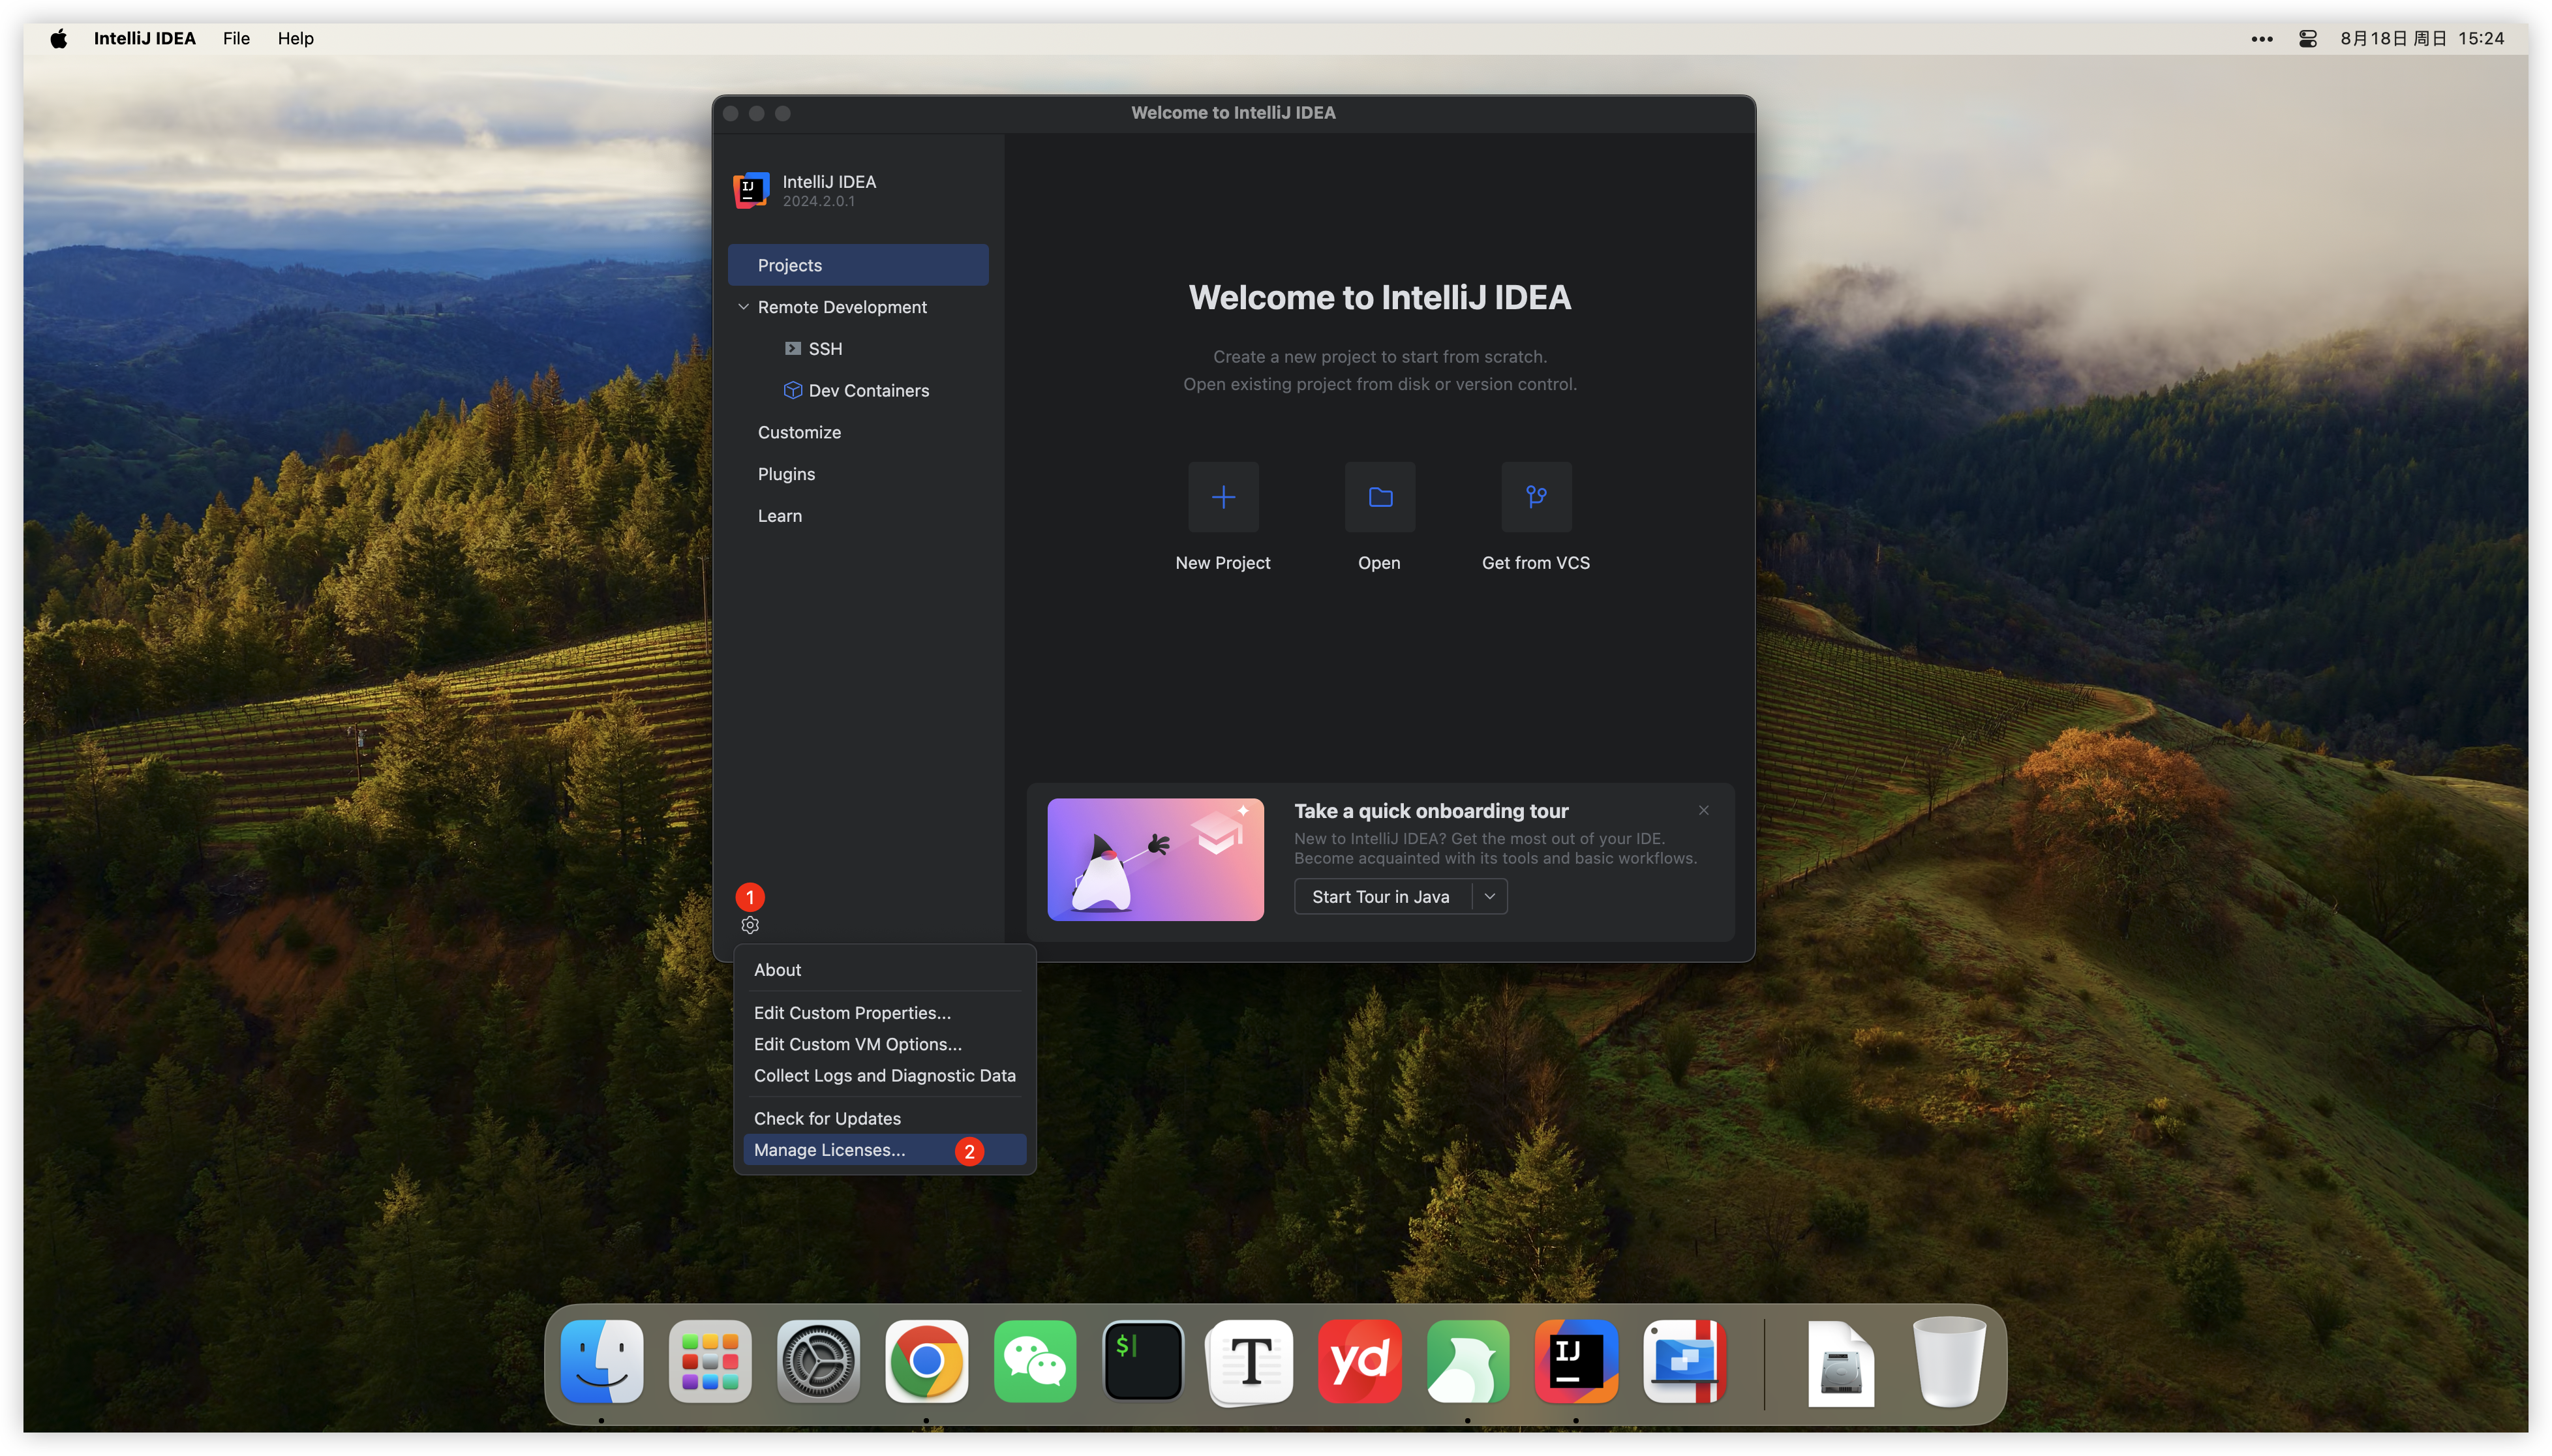Image resolution: width=2552 pixels, height=1456 pixels.
Task: Open Dev Containers entry
Action: pos(868,391)
